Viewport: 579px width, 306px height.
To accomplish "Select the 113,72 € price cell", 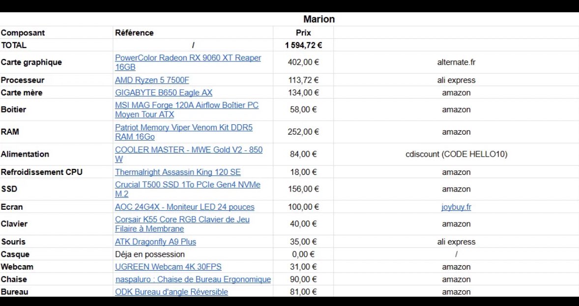I will tap(303, 80).
